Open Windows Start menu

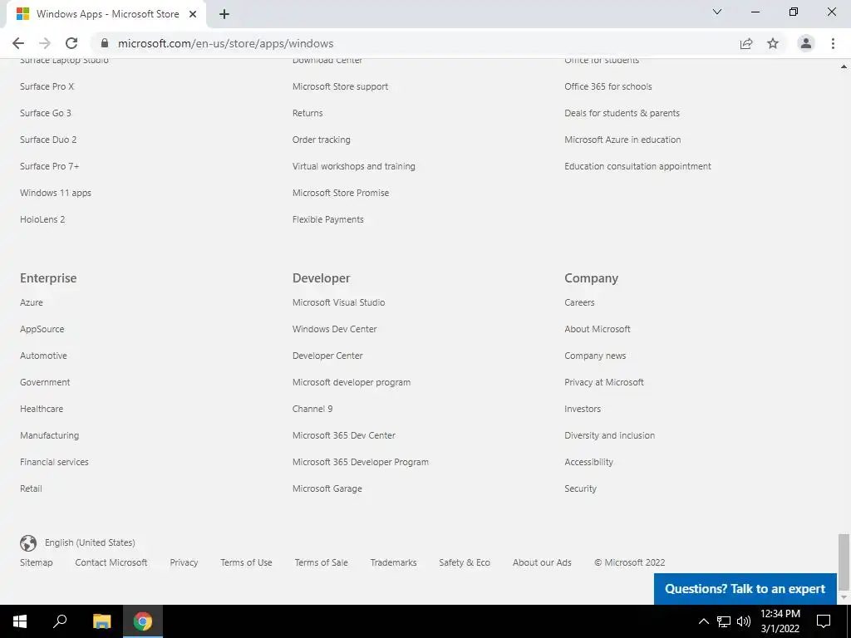(x=20, y=621)
